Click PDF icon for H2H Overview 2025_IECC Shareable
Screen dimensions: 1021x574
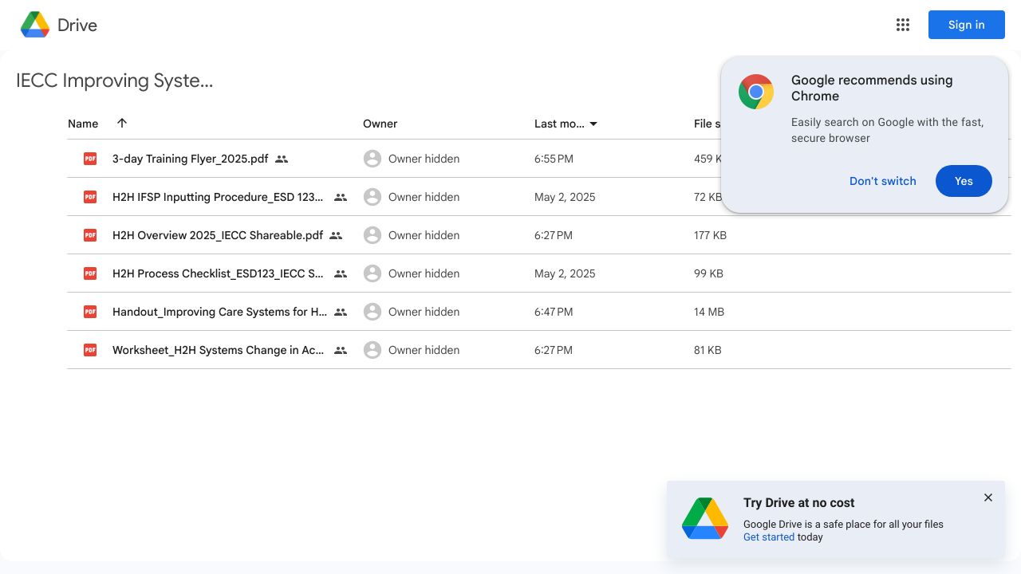pyautogui.click(x=90, y=235)
